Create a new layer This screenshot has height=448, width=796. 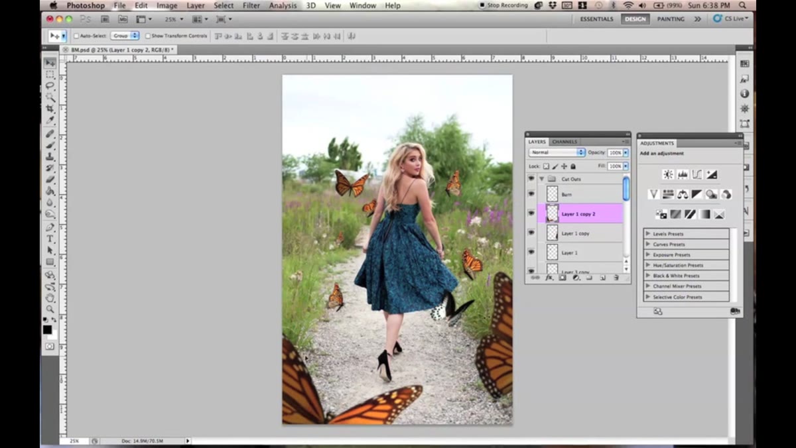[x=603, y=278]
